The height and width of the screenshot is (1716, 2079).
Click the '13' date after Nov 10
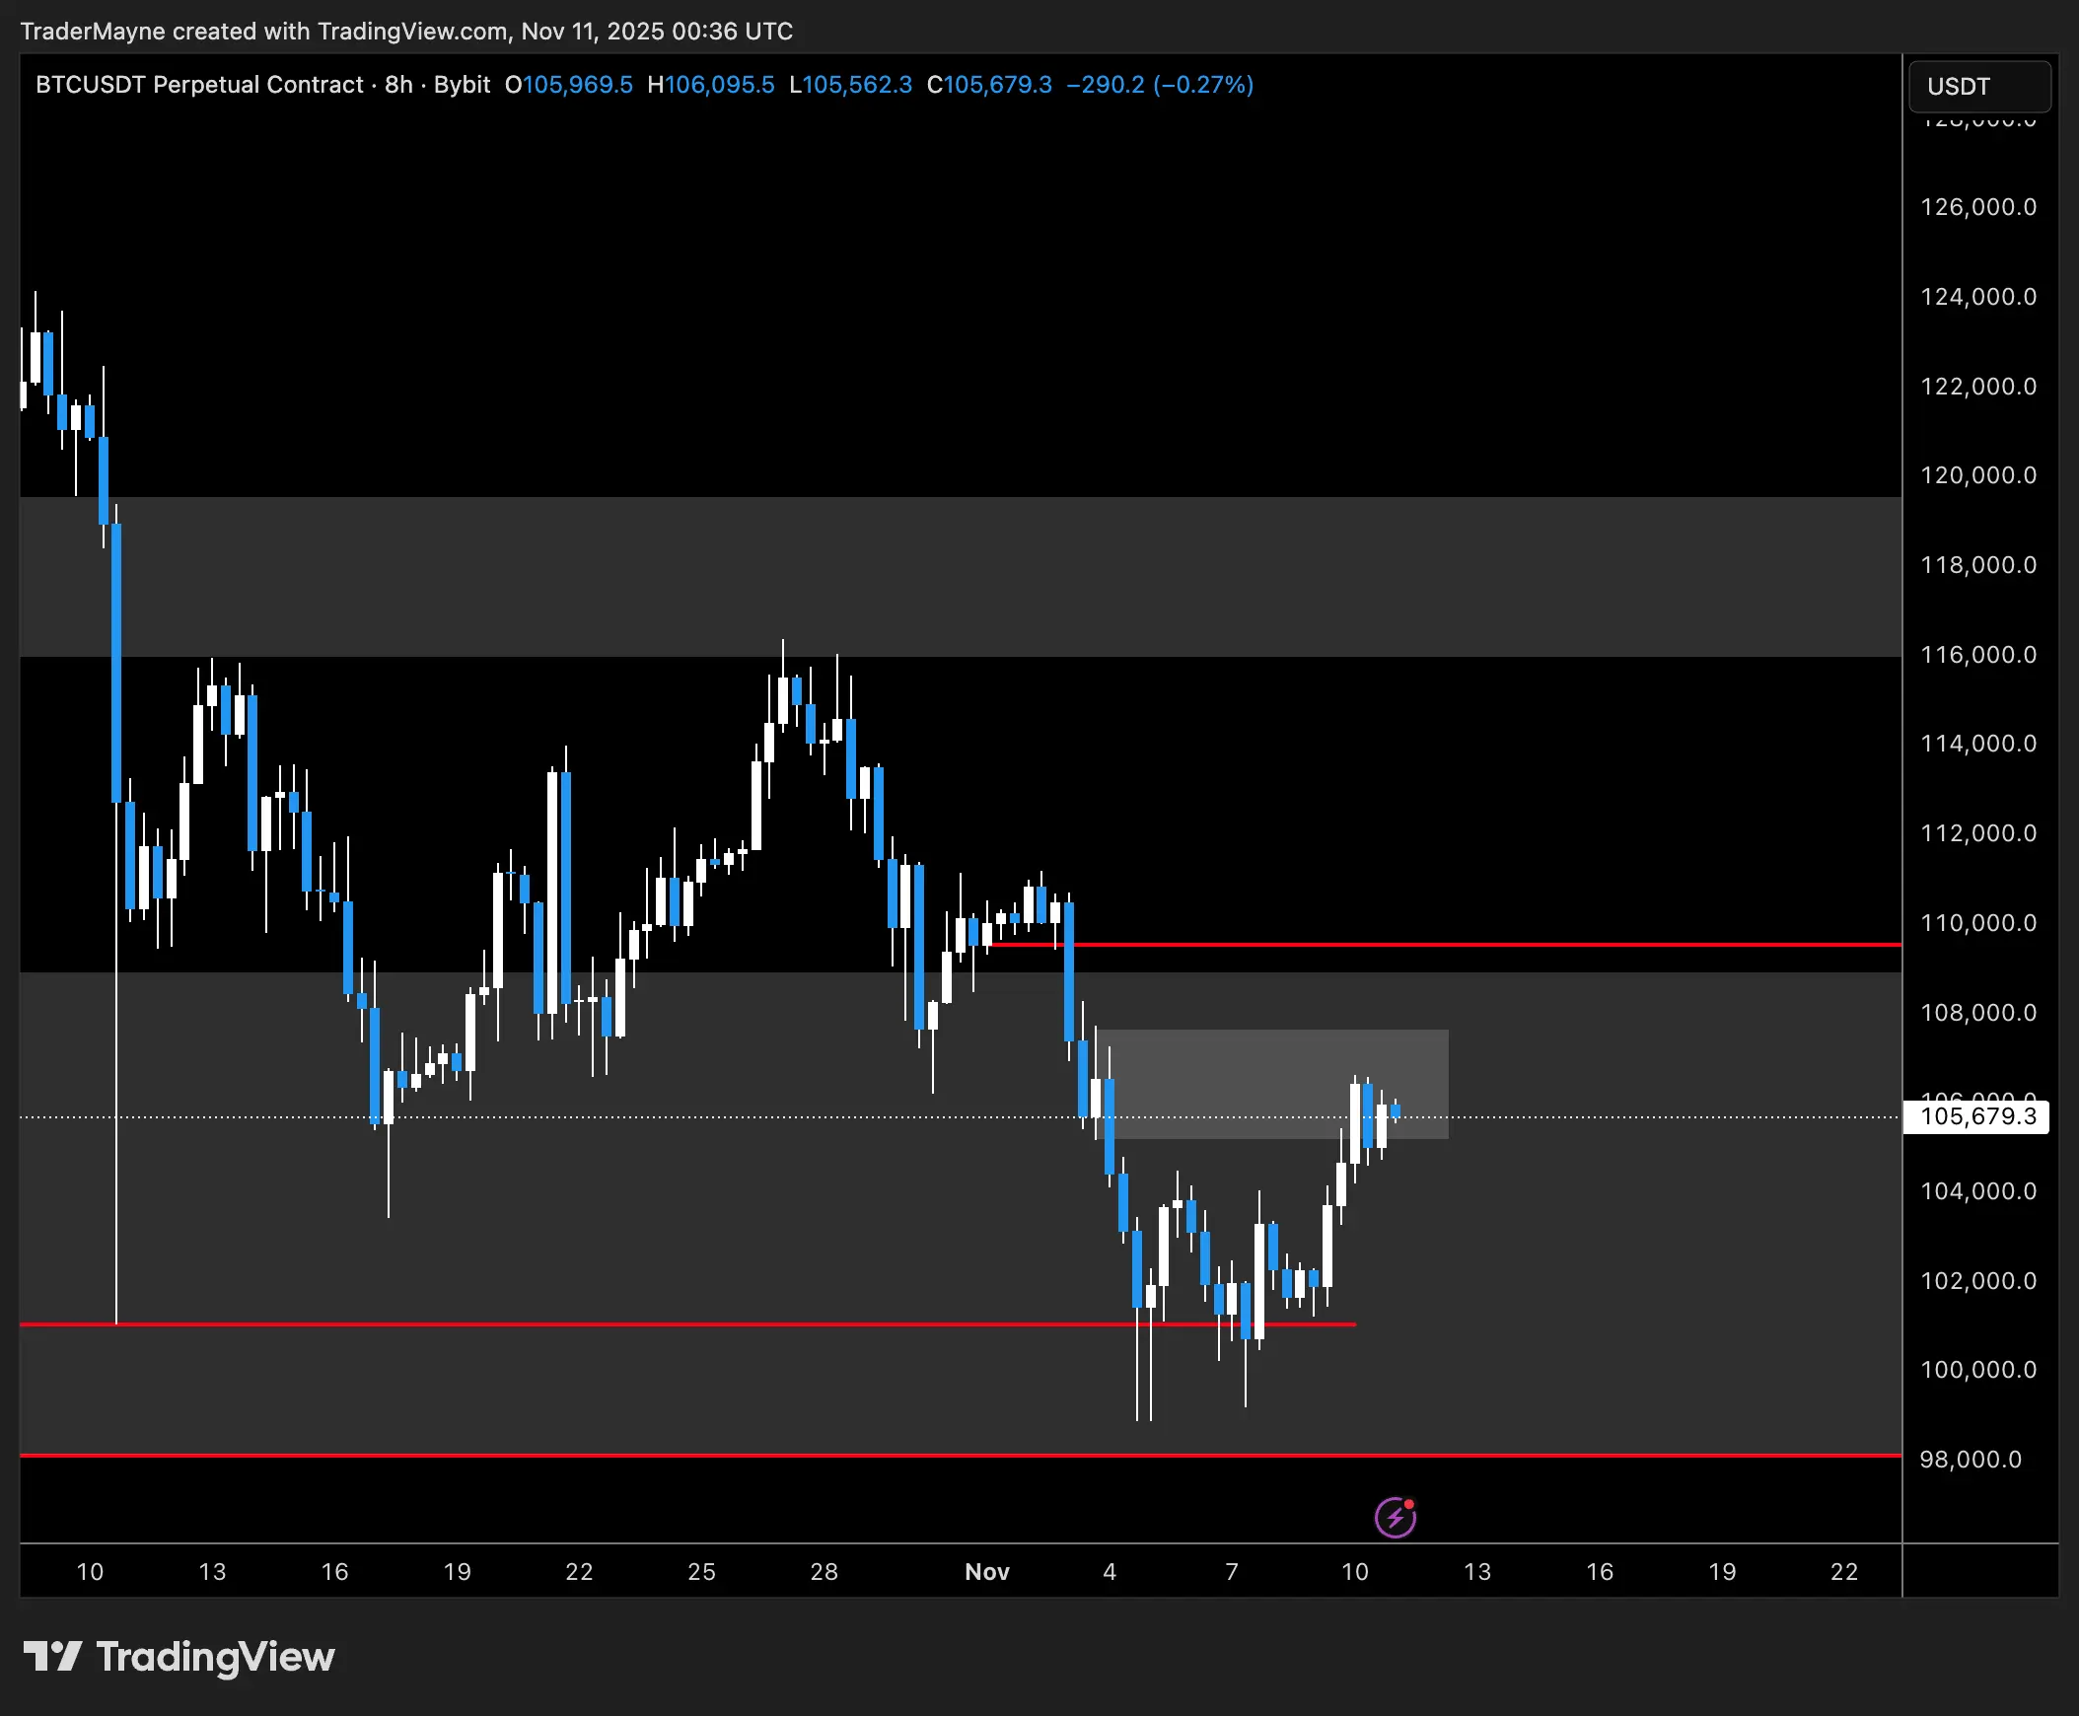click(1476, 1571)
